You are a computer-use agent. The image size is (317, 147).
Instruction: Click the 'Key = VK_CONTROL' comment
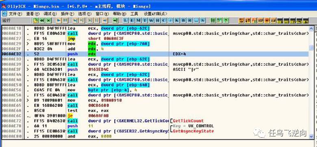click(193, 126)
